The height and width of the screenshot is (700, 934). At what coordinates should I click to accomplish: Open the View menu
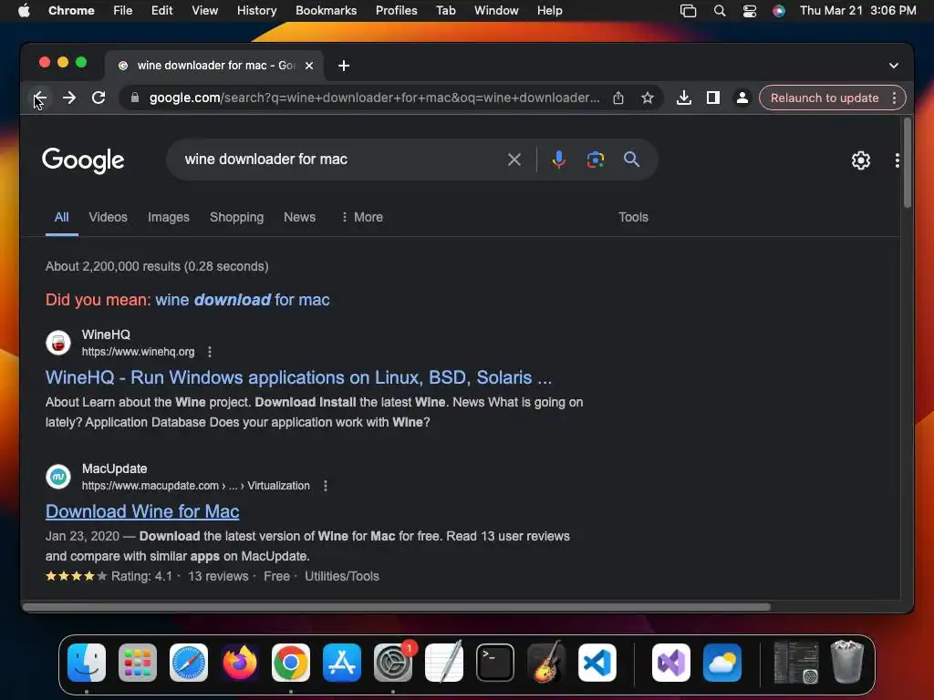click(x=204, y=11)
